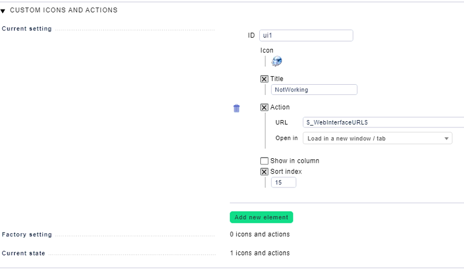Click the Current state label
This screenshot has height=271, width=464.
click(x=24, y=253)
